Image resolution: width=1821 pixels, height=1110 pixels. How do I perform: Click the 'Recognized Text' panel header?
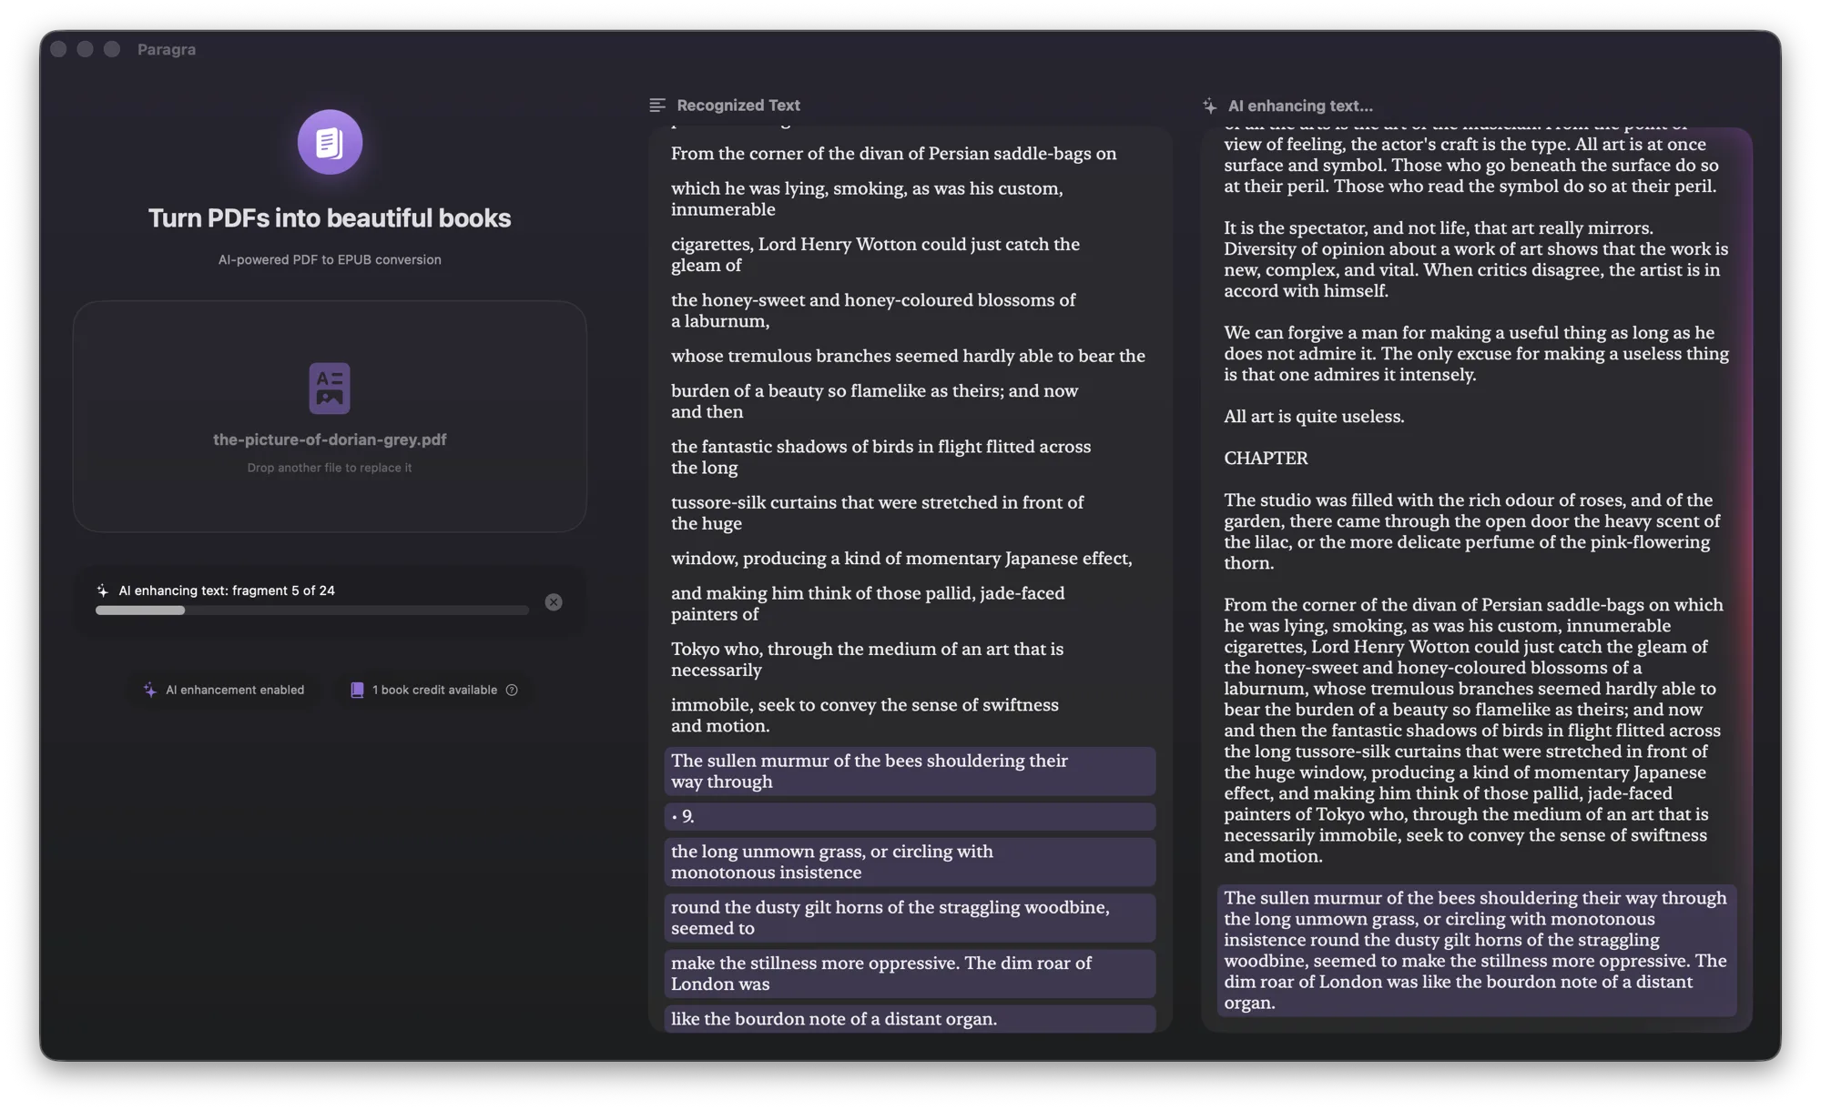click(x=738, y=106)
